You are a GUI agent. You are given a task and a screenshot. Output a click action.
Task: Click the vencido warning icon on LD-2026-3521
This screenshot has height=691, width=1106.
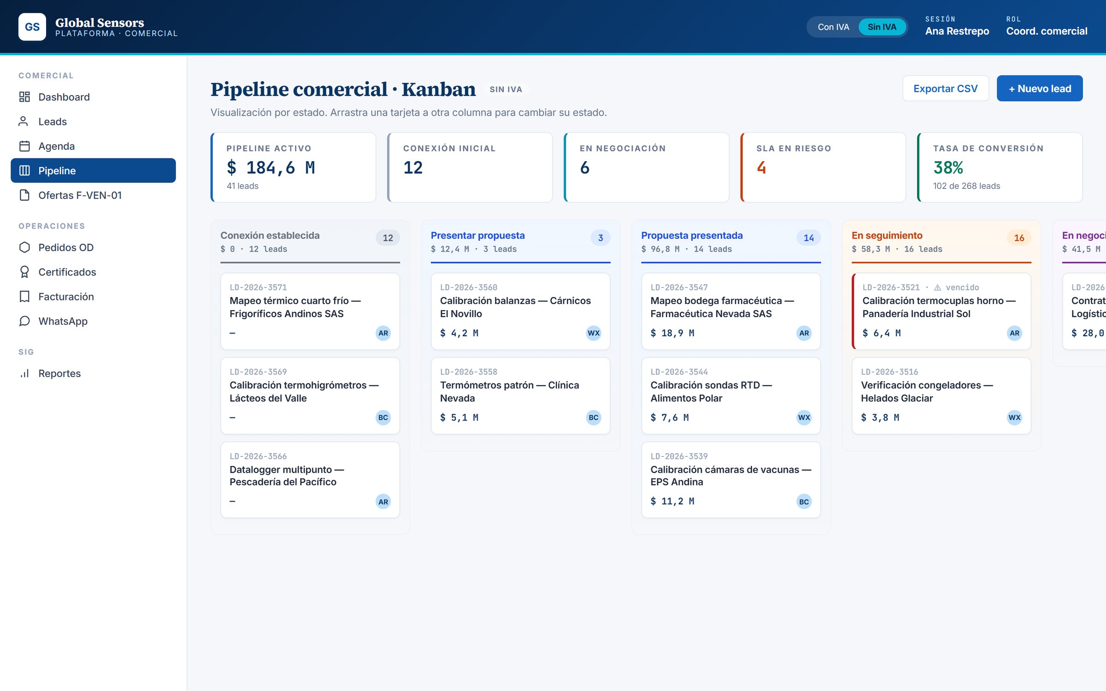937,287
